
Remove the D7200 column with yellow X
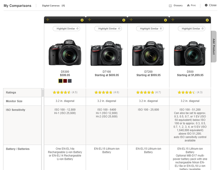coord(165,20)
